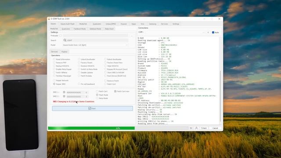281x158 pixels.
Task: Toggle the IMEI 1 checkbox
Action: pos(64,92)
